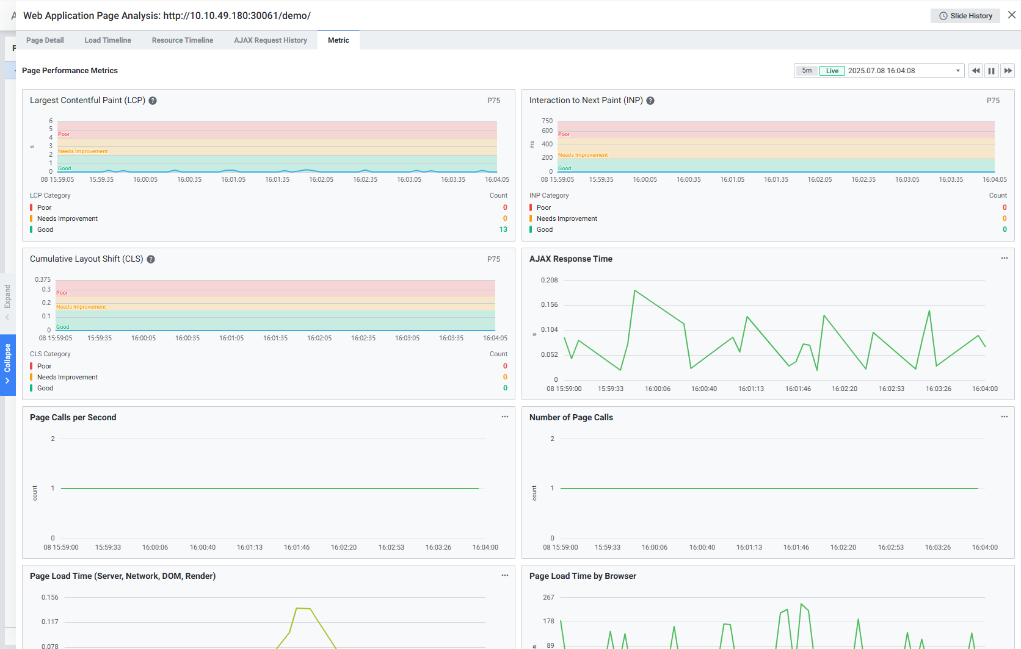1021x649 pixels.
Task: Open Number of Page Calls options menu
Action: click(x=1004, y=417)
